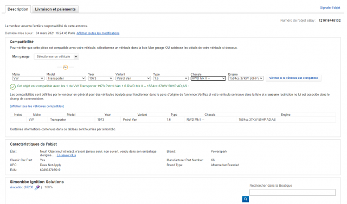
Task: Click the EAN number 608938708519
Action: [50, 170]
